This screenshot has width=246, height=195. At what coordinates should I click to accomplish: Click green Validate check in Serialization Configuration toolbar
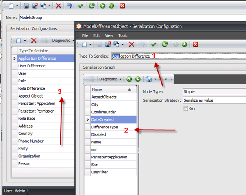coord(153,45)
